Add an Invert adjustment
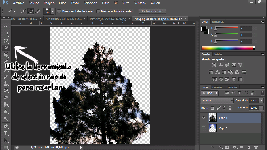267x150 pixels. tap(214, 79)
